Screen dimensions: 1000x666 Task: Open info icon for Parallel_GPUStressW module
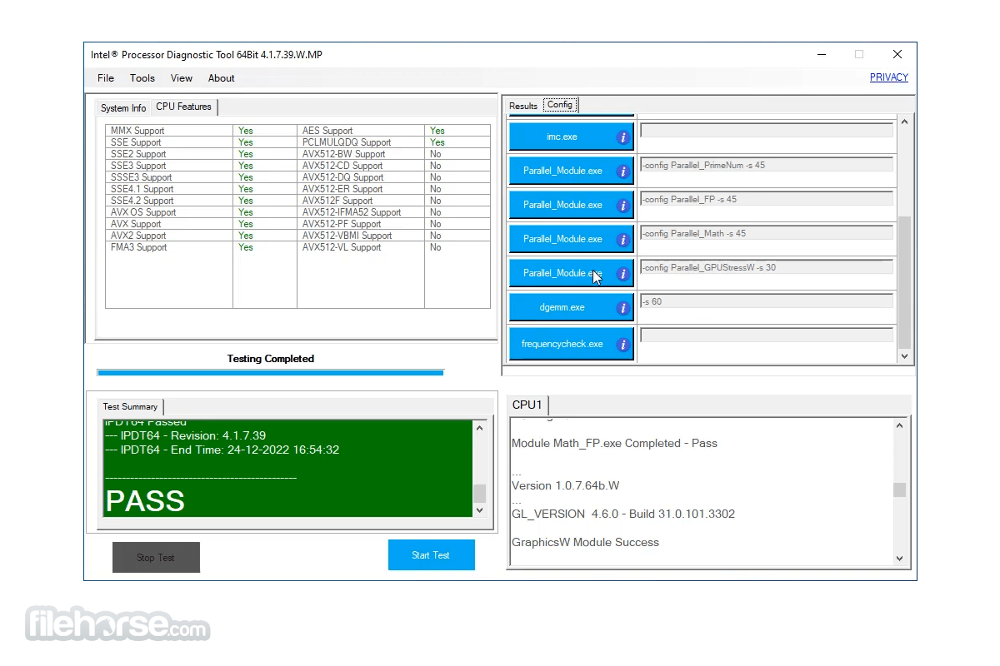[622, 274]
